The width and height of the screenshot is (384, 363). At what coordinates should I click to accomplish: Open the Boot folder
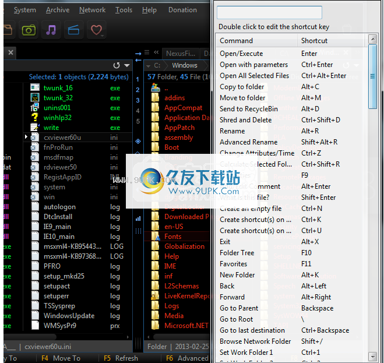pyautogui.click(x=172, y=147)
